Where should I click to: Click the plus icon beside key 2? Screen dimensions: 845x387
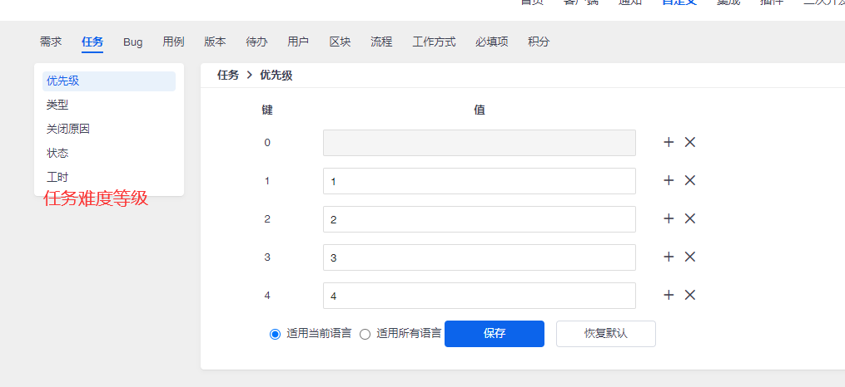[669, 218]
